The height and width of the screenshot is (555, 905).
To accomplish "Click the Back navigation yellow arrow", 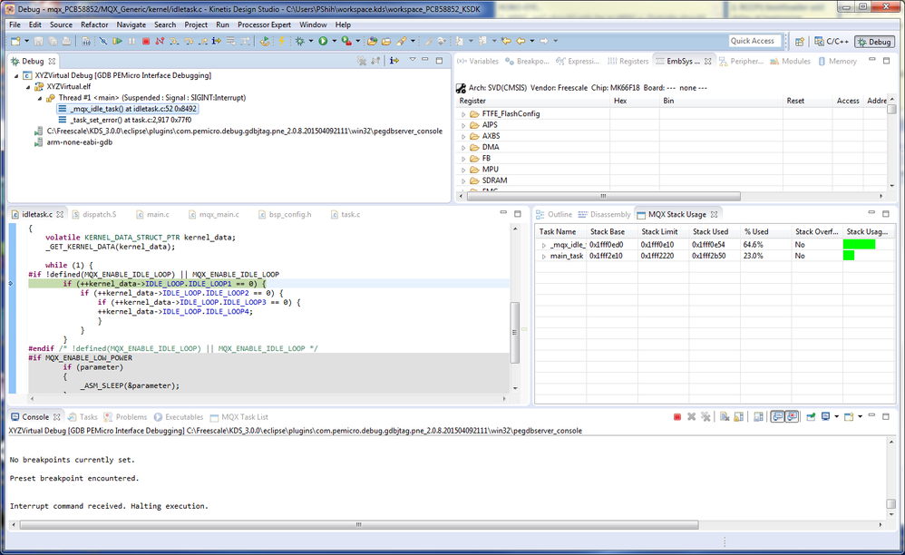I will pyautogui.click(x=521, y=41).
